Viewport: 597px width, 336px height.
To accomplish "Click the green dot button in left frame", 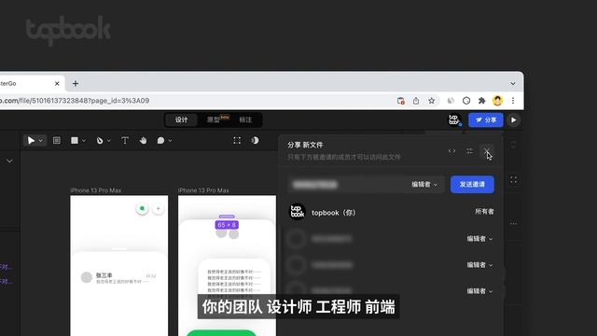I will (x=142, y=208).
